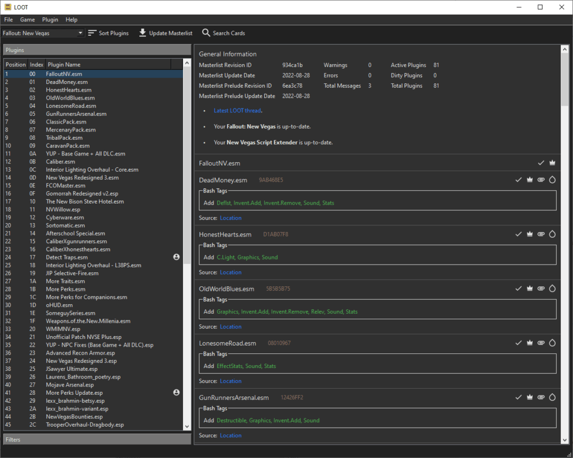Open the Game menu

click(x=27, y=20)
